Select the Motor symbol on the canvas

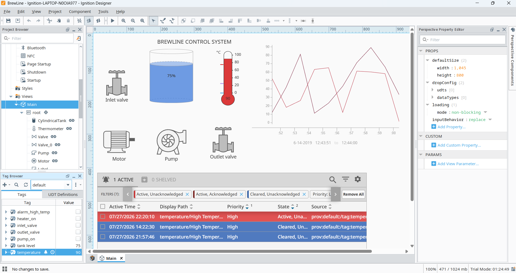point(119,142)
